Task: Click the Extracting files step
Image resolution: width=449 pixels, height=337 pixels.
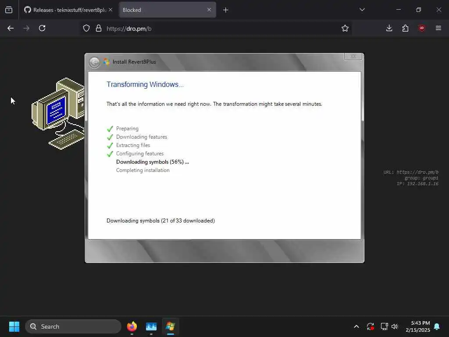Action: (x=133, y=145)
